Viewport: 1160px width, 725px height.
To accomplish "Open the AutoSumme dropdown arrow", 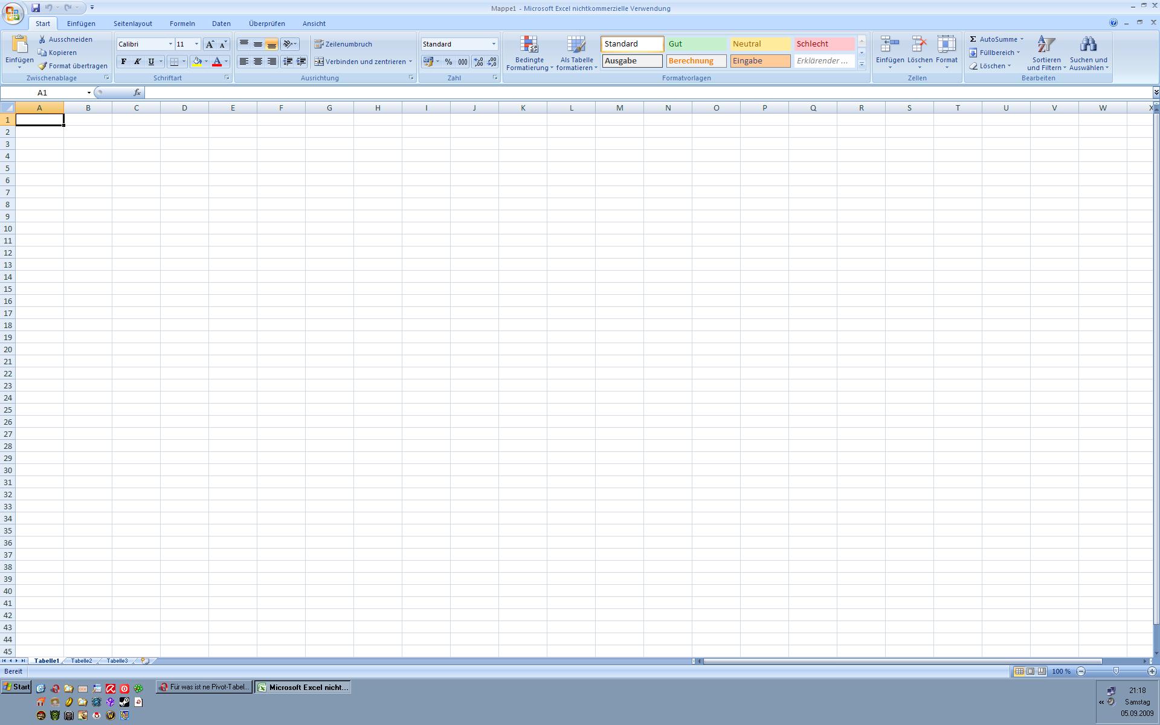I will [x=1022, y=39].
